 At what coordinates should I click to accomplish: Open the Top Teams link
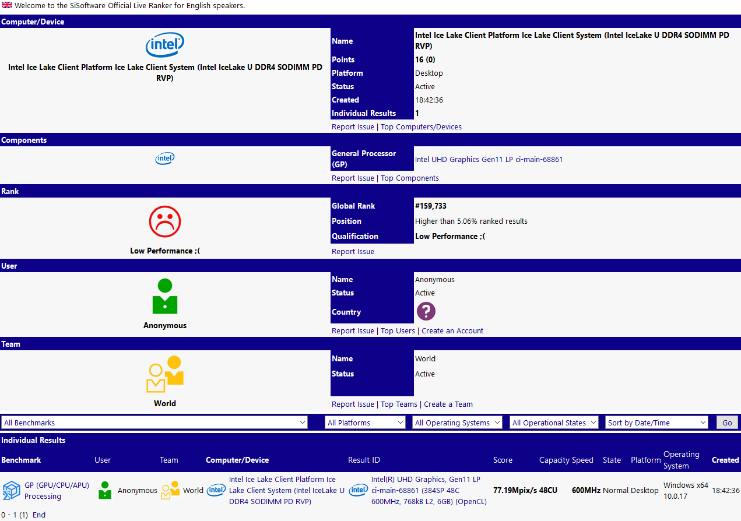coord(399,404)
